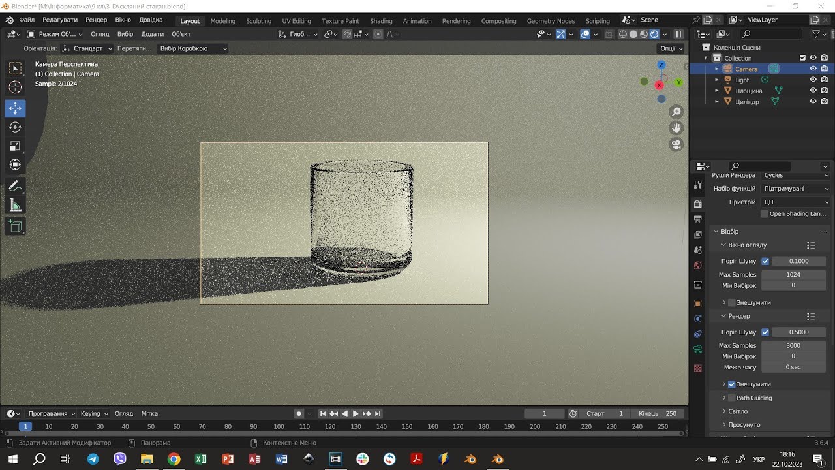
Task: Select the Annotate pencil tool
Action: (16, 187)
